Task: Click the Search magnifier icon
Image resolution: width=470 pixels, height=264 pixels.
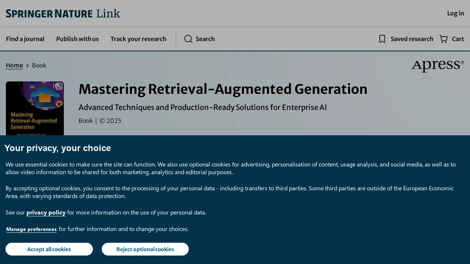Action: pyautogui.click(x=188, y=39)
